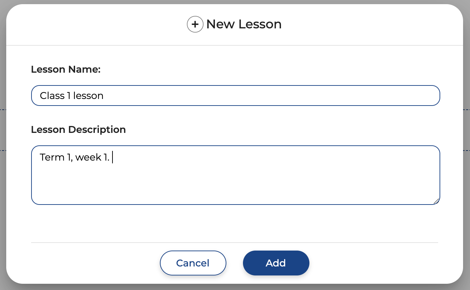Click the word "Term" in the description
This screenshot has height=290, width=470.
(x=52, y=157)
